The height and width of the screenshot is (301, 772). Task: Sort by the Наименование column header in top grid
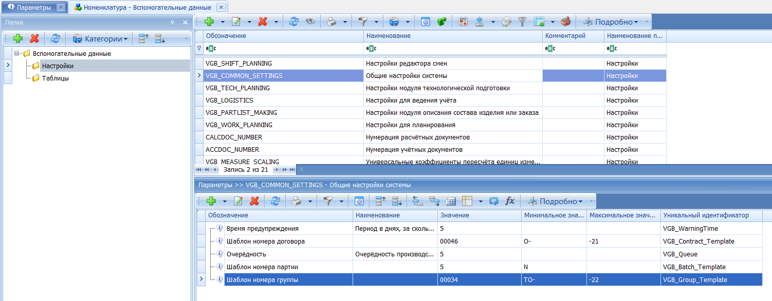pos(452,36)
